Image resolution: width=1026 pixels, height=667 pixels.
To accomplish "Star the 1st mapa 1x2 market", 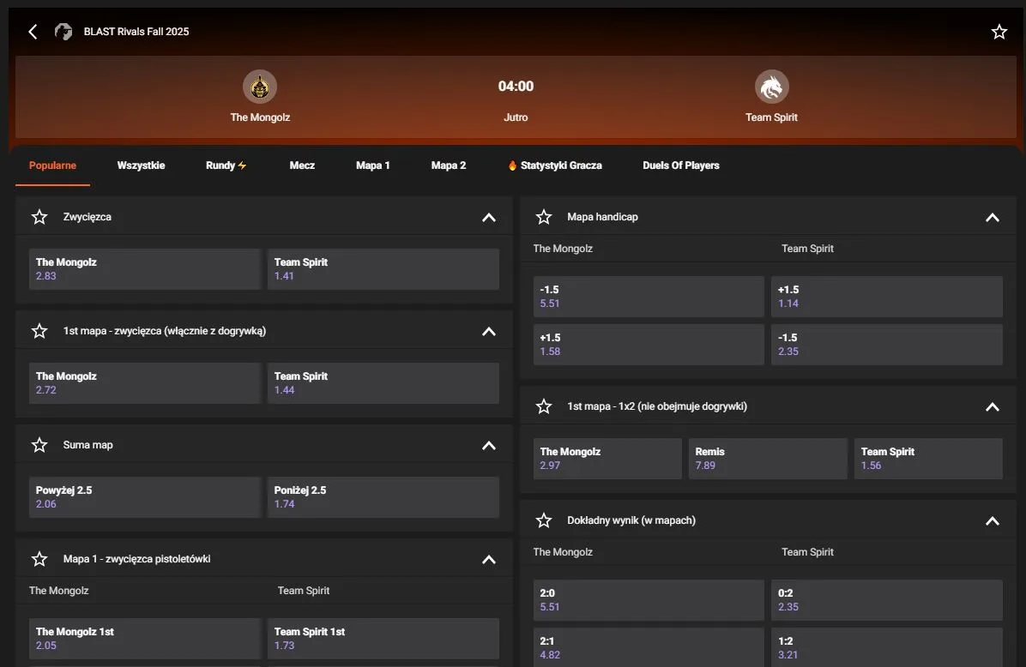I will [544, 406].
